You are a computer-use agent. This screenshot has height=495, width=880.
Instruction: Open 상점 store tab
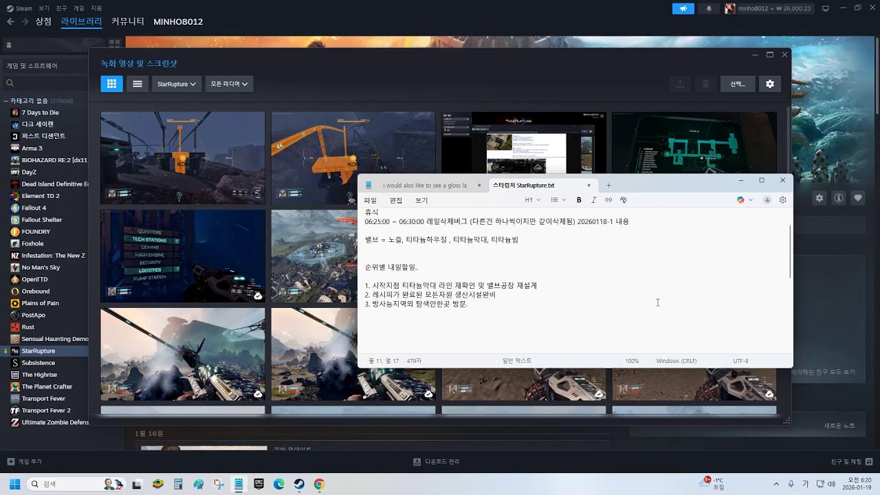point(43,21)
